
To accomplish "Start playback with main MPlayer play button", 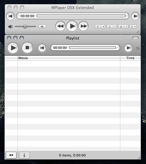I will click(x=72, y=26).
